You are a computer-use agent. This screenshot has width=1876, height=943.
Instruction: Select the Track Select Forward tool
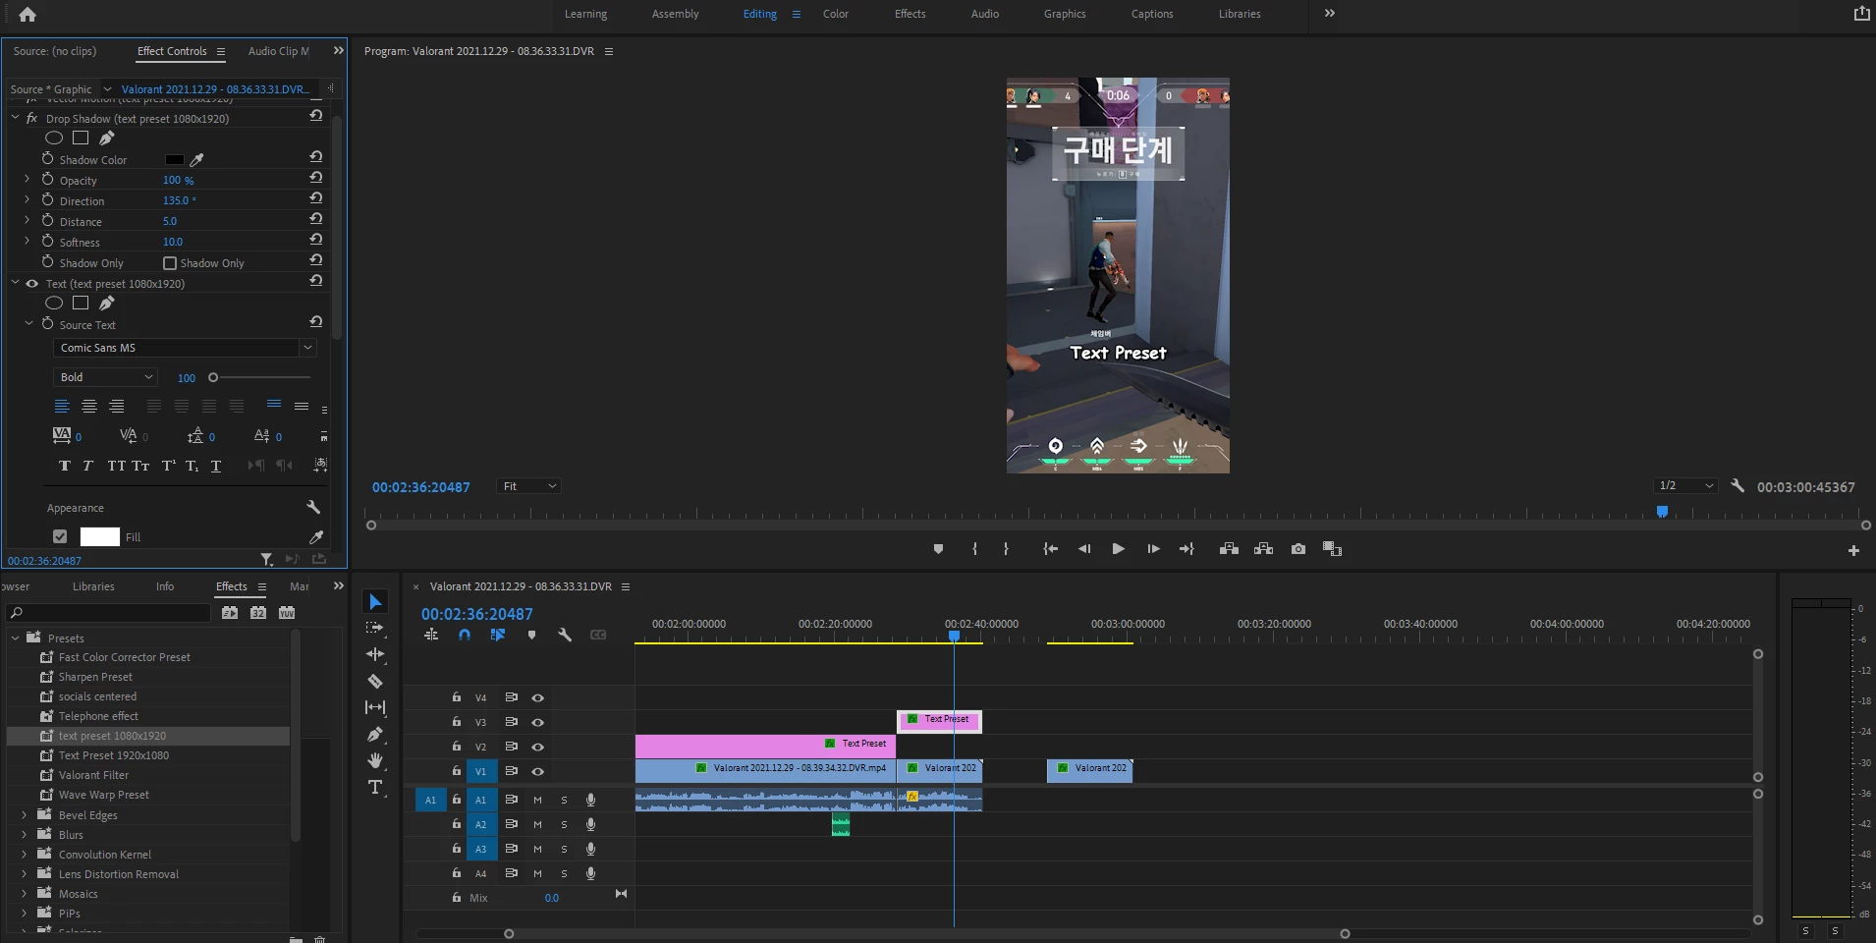[x=375, y=628]
